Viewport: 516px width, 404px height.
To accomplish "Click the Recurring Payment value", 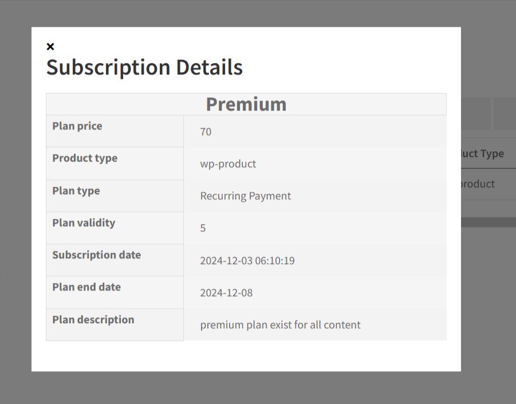I will pos(245,196).
